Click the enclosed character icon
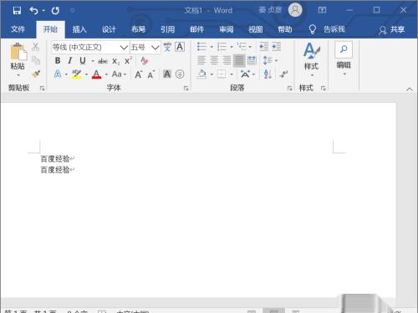418x313 pixels. point(180,74)
